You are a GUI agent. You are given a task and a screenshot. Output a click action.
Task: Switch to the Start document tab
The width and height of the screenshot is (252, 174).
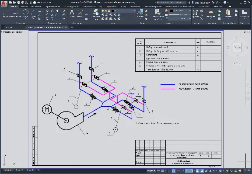click(x=9, y=27)
